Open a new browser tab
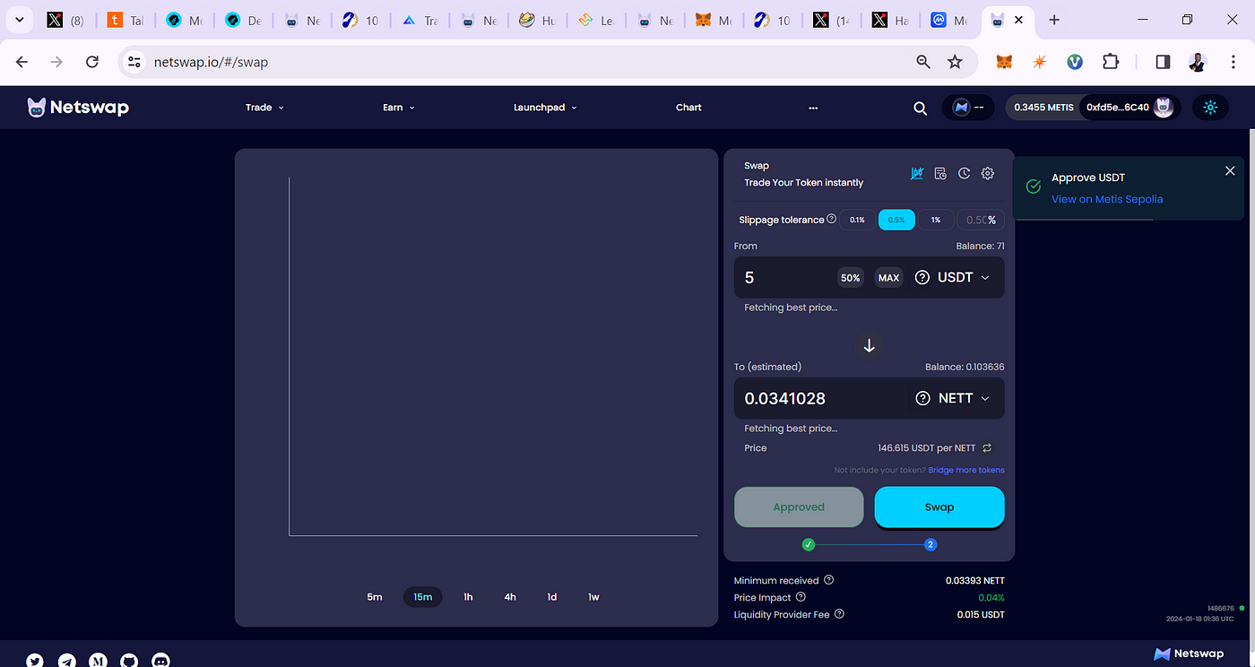 pos(1054,20)
